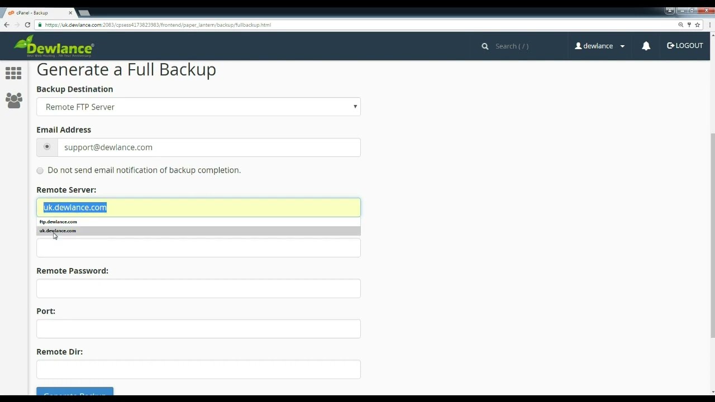Open User Manager icon in sidebar
Viewport: 715px width, 402px height.
point(13,100)
